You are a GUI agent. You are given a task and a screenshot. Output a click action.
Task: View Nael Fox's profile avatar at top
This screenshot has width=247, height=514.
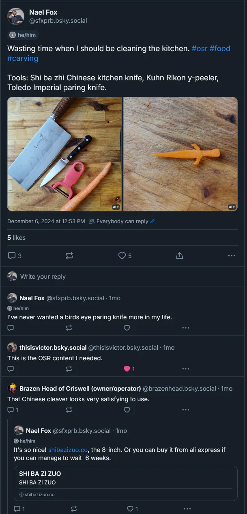click(x=15, y=16)
